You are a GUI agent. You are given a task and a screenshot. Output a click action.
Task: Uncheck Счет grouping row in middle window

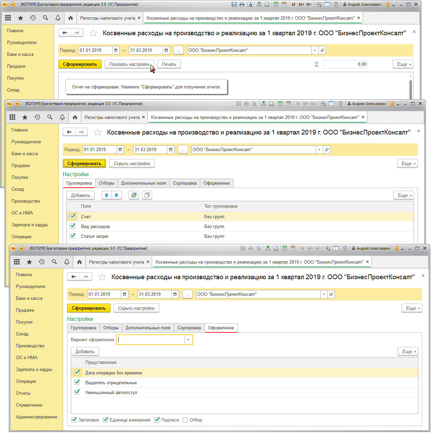[73, 216]
